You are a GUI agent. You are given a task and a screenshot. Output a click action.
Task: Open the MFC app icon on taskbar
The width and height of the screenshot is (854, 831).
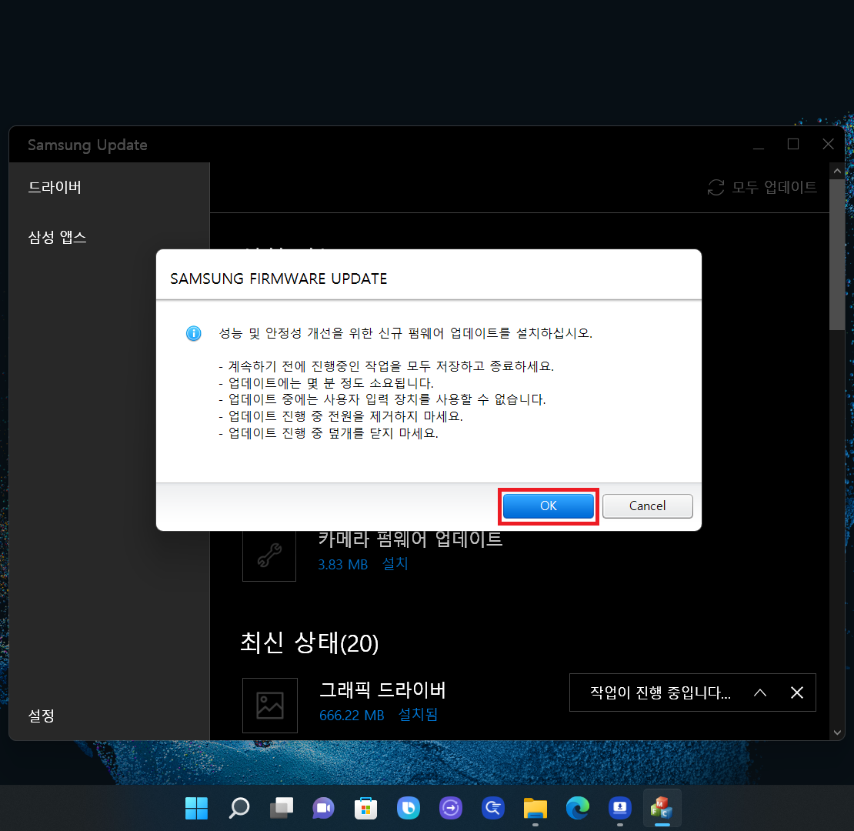point(662,808)
